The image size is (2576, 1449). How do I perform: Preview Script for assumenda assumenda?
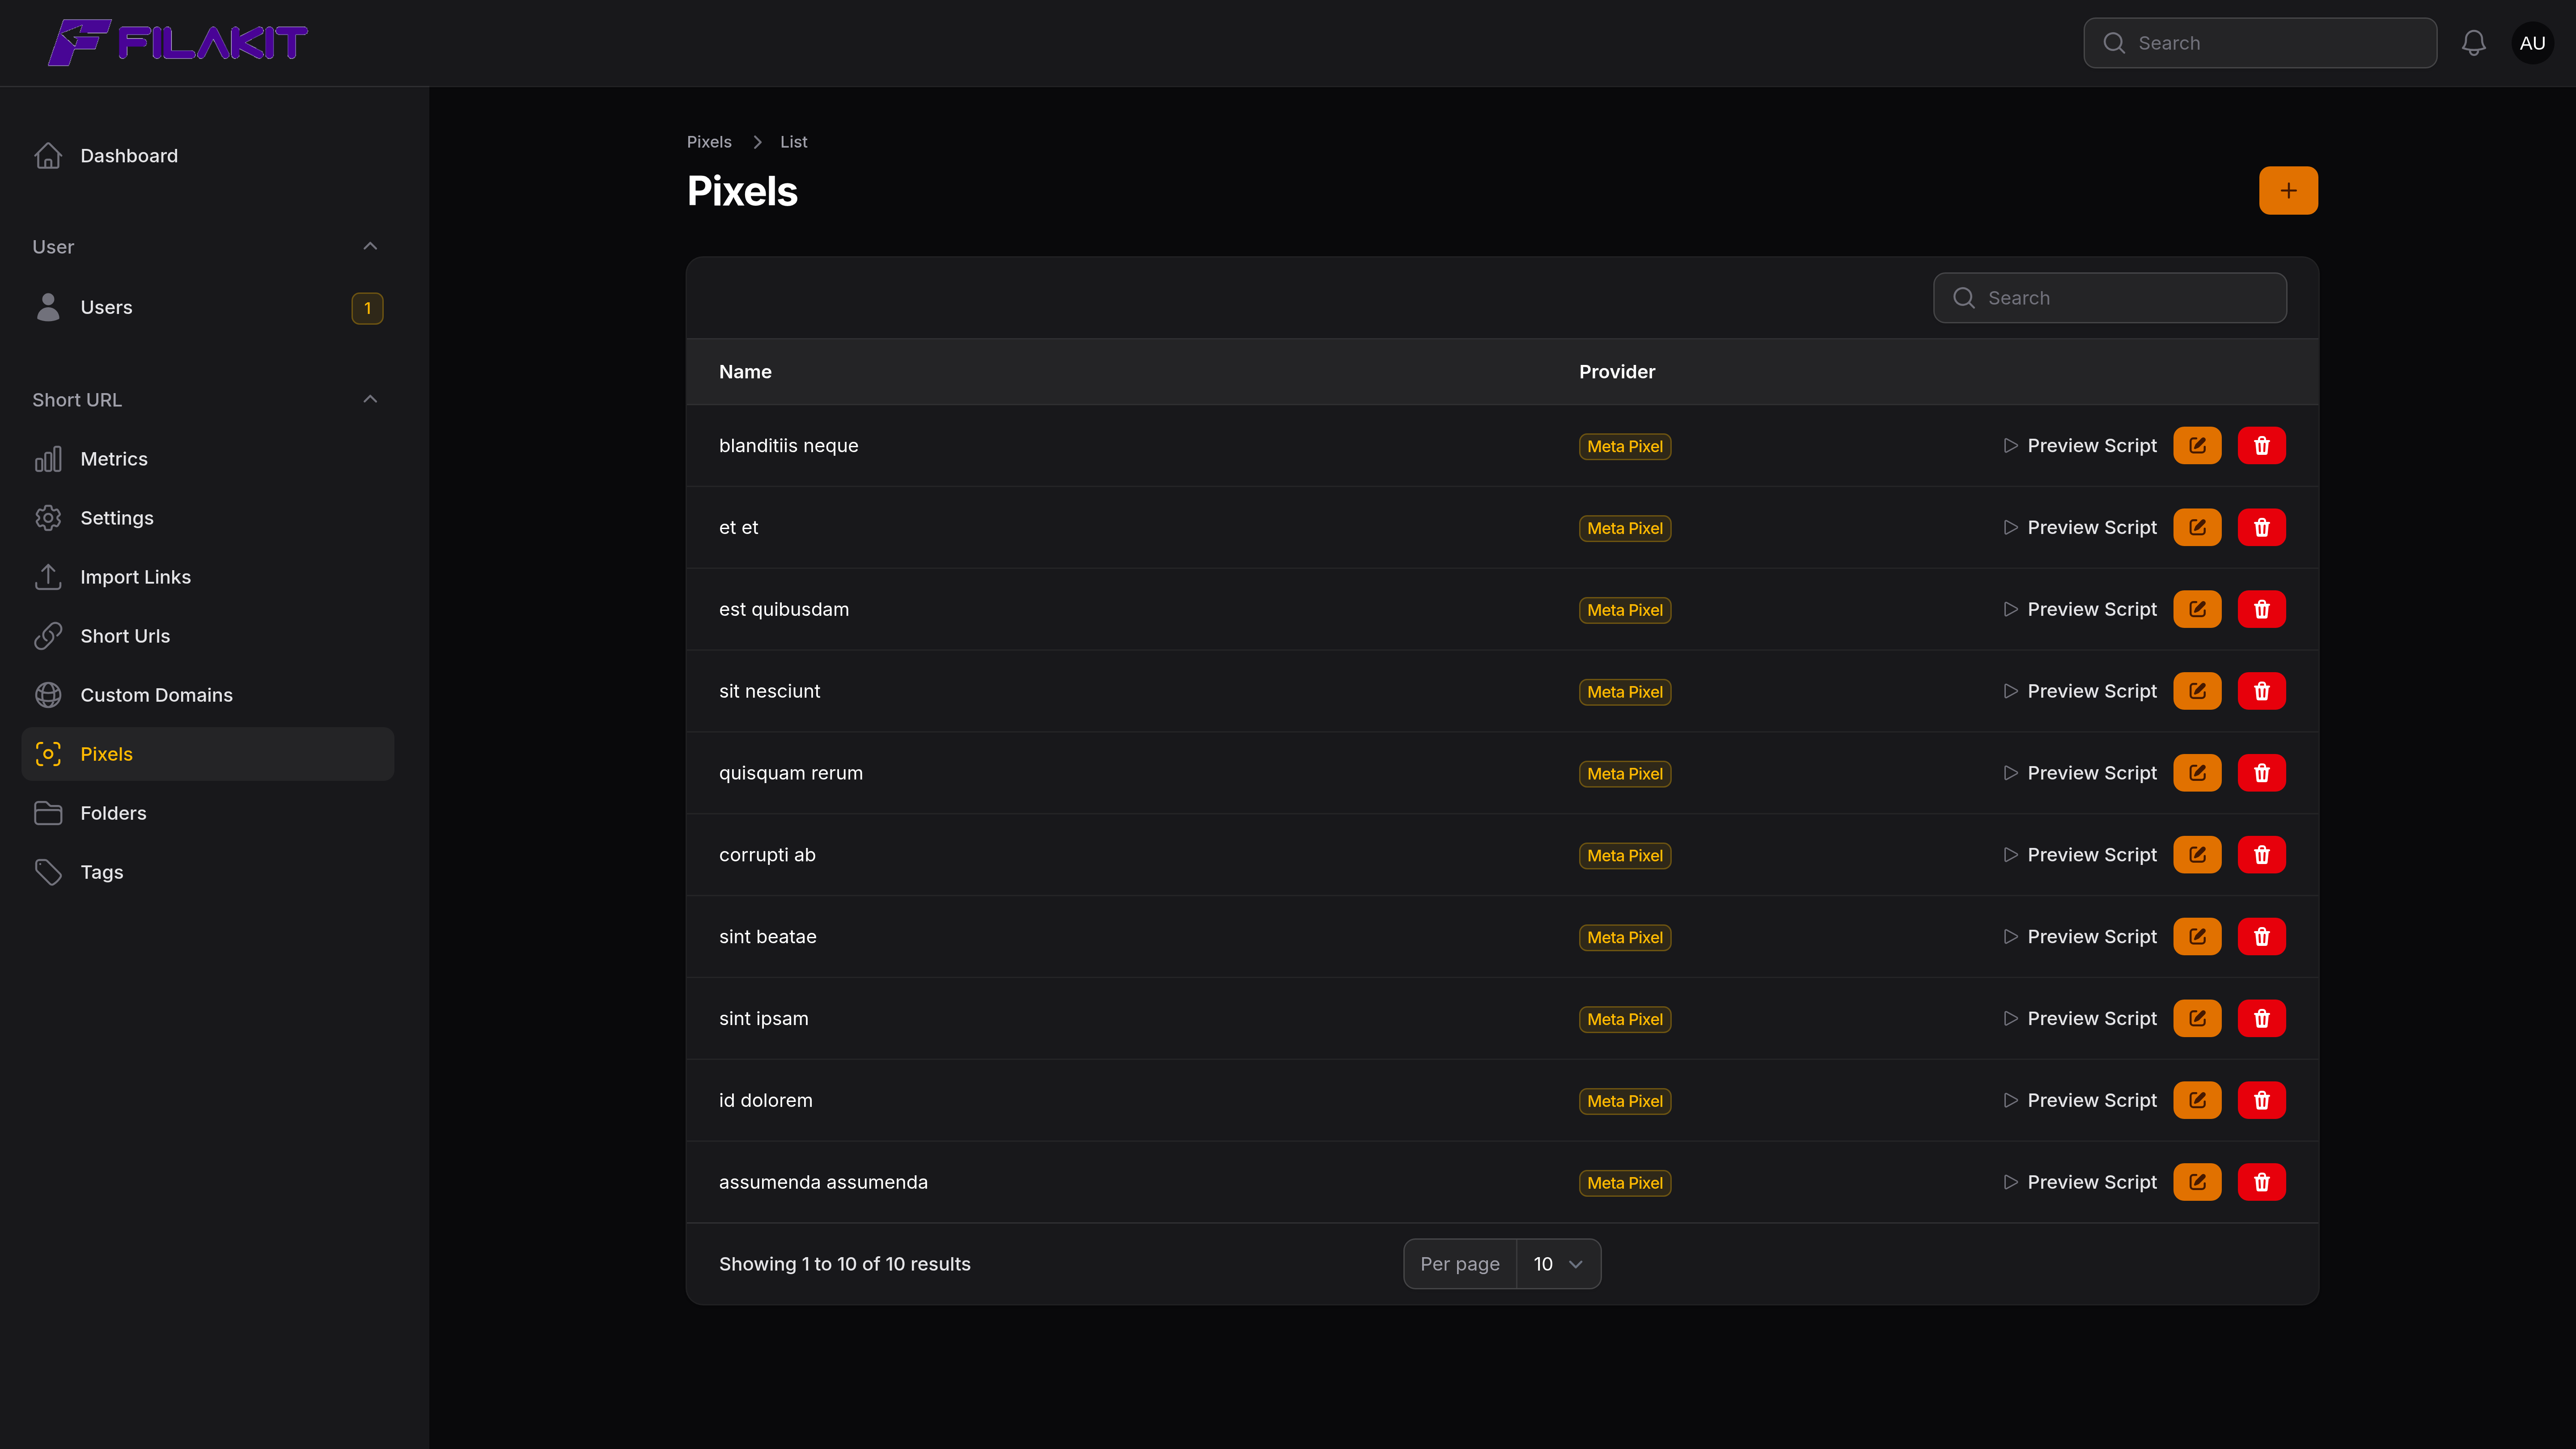tap(2080, 1182)
